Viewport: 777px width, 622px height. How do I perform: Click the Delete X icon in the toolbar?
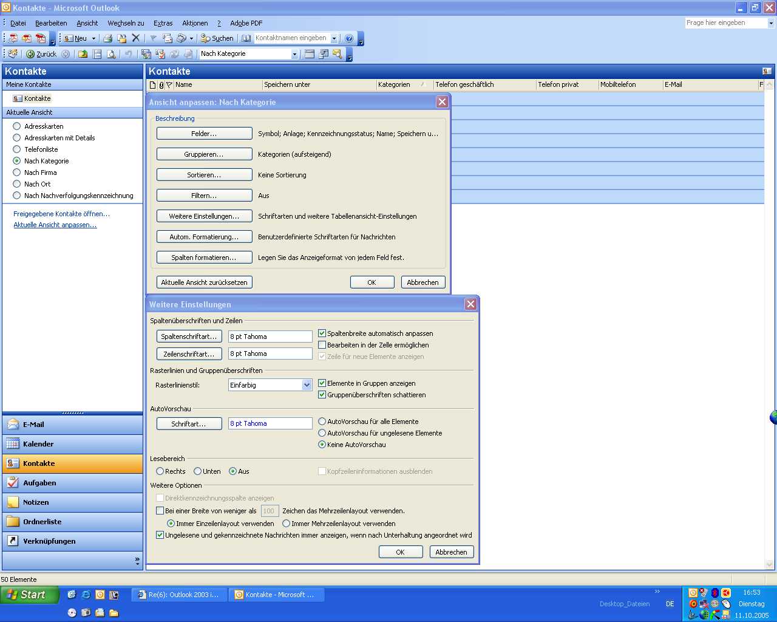click(136, 38)
